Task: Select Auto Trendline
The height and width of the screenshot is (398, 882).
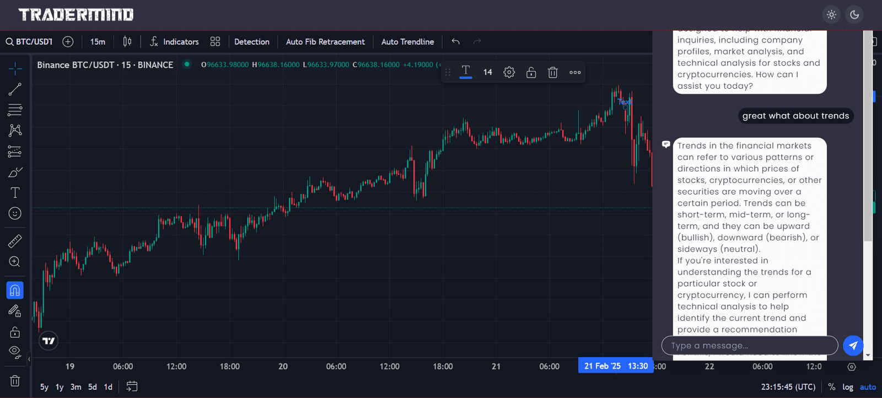Action: pos(407,42)
